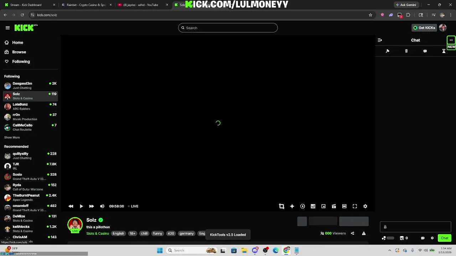Screen dimensions: 456x256
Task: Share the Solz stream
Action: click(352, 233)
